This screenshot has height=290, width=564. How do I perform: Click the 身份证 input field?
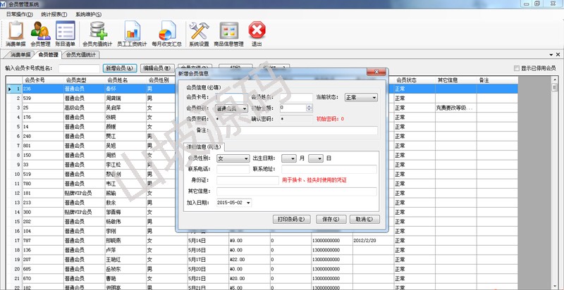click(248, 180)
